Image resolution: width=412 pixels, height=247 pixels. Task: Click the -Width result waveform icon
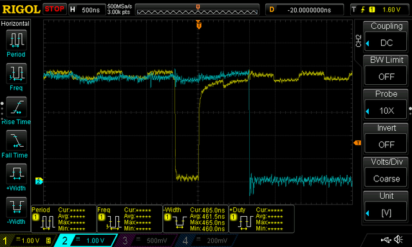(x=180, y=223)
